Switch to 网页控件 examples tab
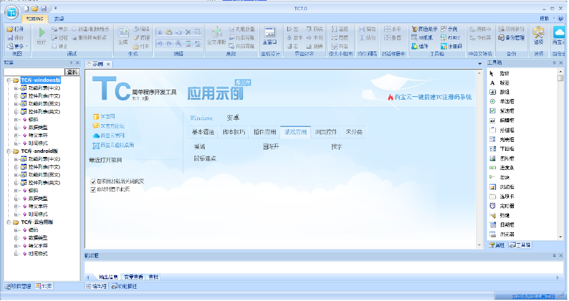The width and height of the screenshot is (569, 301). tap(326, 132)
